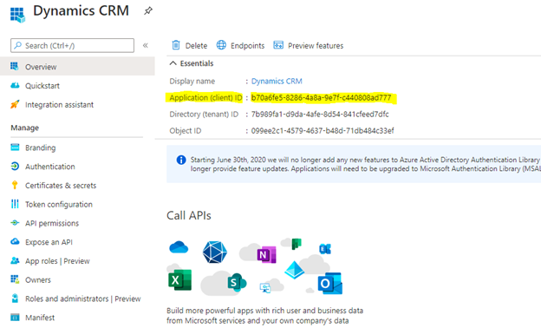Open the Overview menu item
The image size is (541, 328).
click(77, 67)
